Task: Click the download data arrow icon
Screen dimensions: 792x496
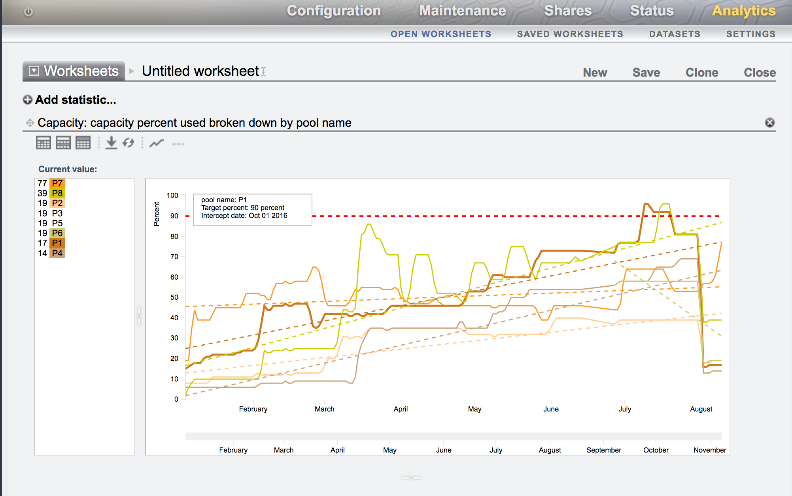Action: coord(112,143)
